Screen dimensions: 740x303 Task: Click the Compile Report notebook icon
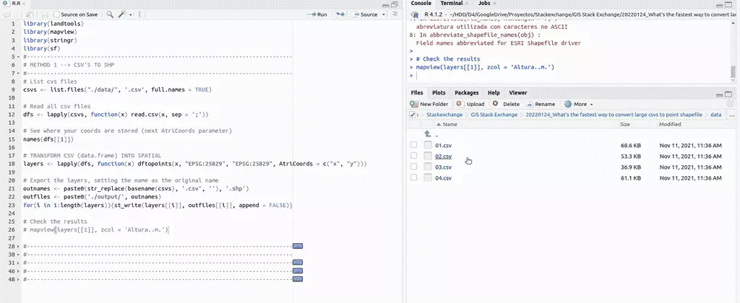pyautogui.click(x=142, y=14)
